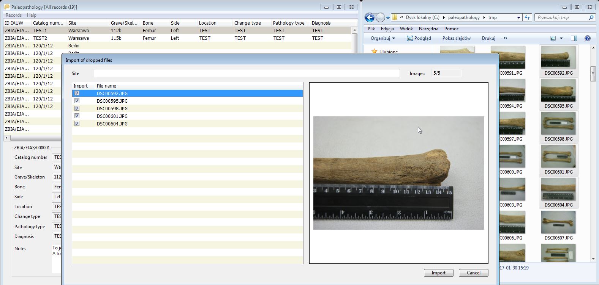
Task: Click the help question mark icon in Explorer
Action: point(588,38)
